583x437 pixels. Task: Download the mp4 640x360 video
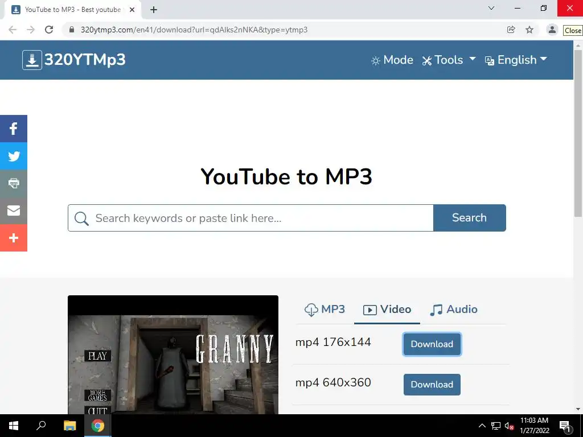(x=432, y=385)
